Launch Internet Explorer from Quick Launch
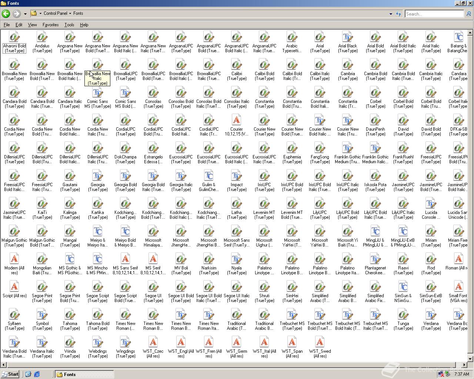 [x=37, y=374]
